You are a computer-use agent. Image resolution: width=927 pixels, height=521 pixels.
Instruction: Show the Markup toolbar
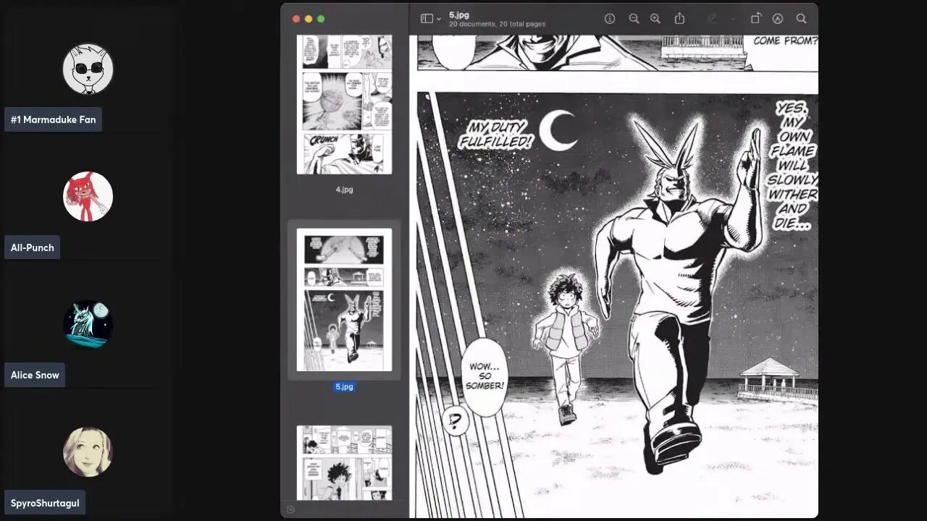click(778, 19)
